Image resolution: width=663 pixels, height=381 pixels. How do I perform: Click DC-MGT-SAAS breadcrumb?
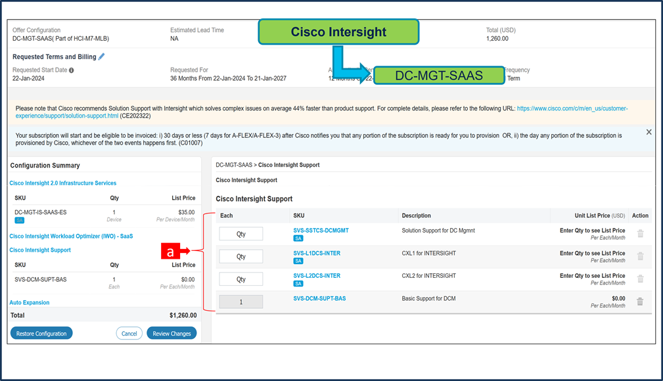click(234, 165)
